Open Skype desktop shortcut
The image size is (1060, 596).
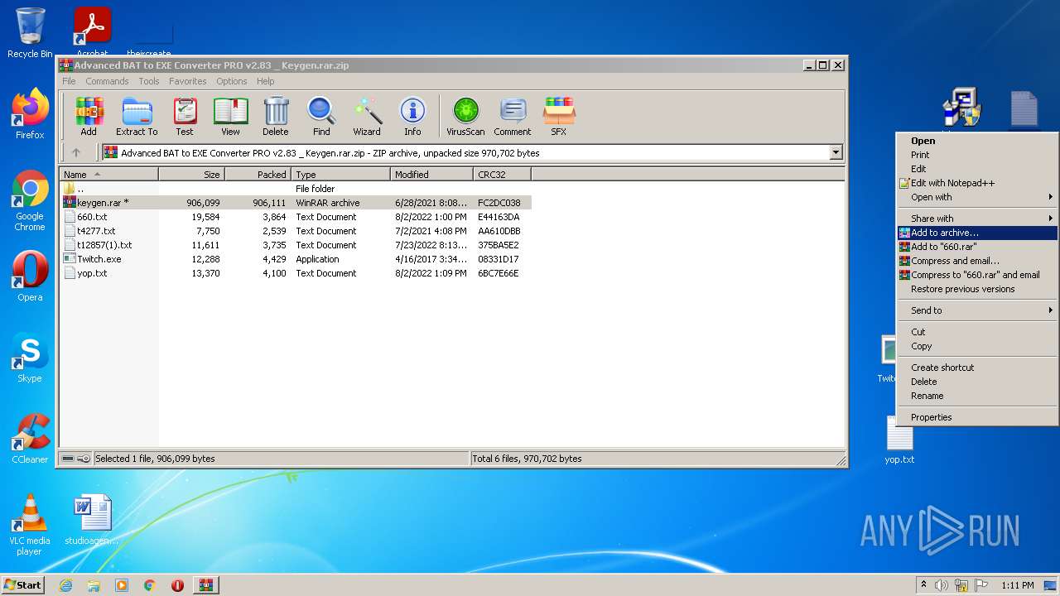30,358
